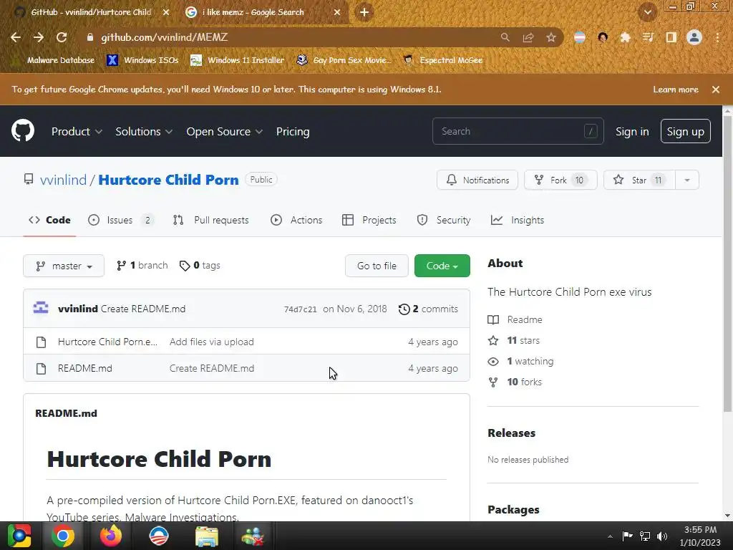
Task: Click the magnifier icon in the address bar
Action: point(505,37)
